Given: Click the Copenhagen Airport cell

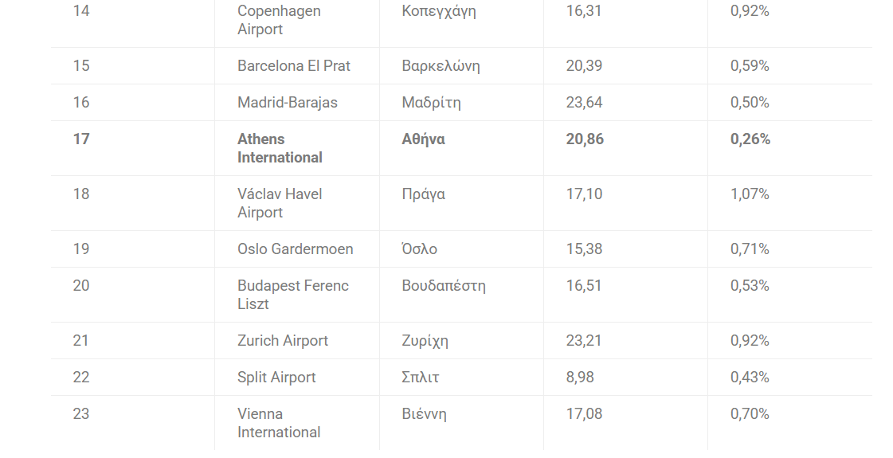Looking at the screenshot, I should [x=279, y=20].
